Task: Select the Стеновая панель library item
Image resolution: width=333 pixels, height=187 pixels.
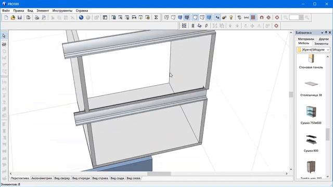Action: pos(311,62)
